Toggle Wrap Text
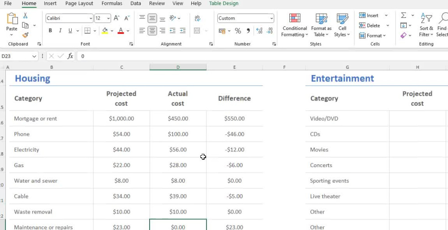 click(198, 18)
